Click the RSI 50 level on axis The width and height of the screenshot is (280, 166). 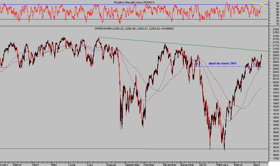274,12
